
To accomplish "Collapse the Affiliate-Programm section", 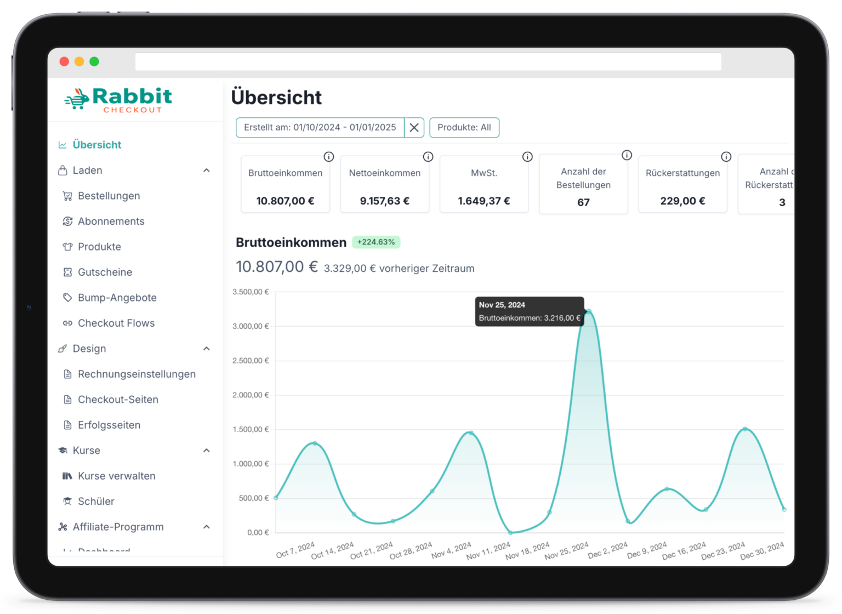I will coord(207,527).
